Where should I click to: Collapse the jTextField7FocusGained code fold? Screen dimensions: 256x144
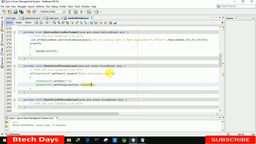[14, 66]
